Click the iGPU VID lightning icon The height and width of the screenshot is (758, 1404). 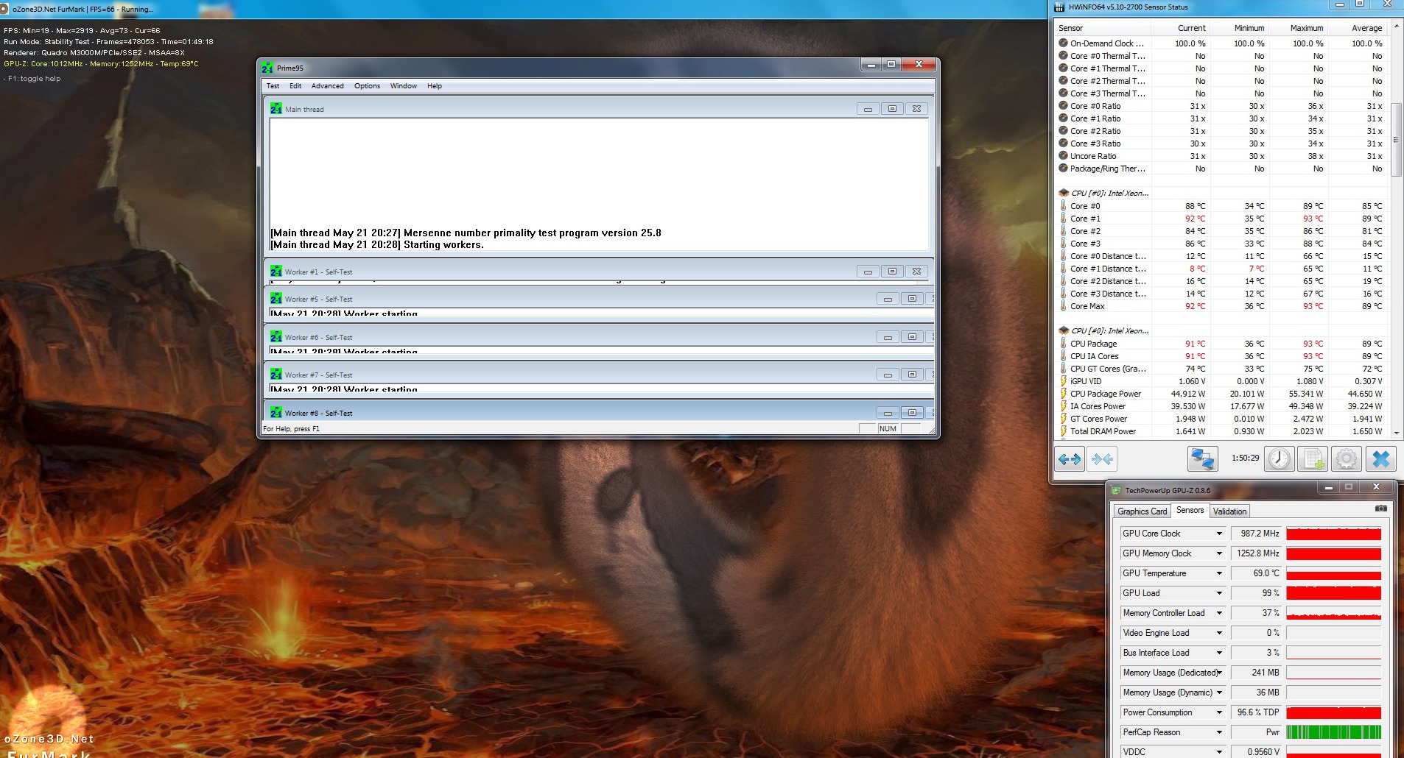click(x=1063, y=381)
